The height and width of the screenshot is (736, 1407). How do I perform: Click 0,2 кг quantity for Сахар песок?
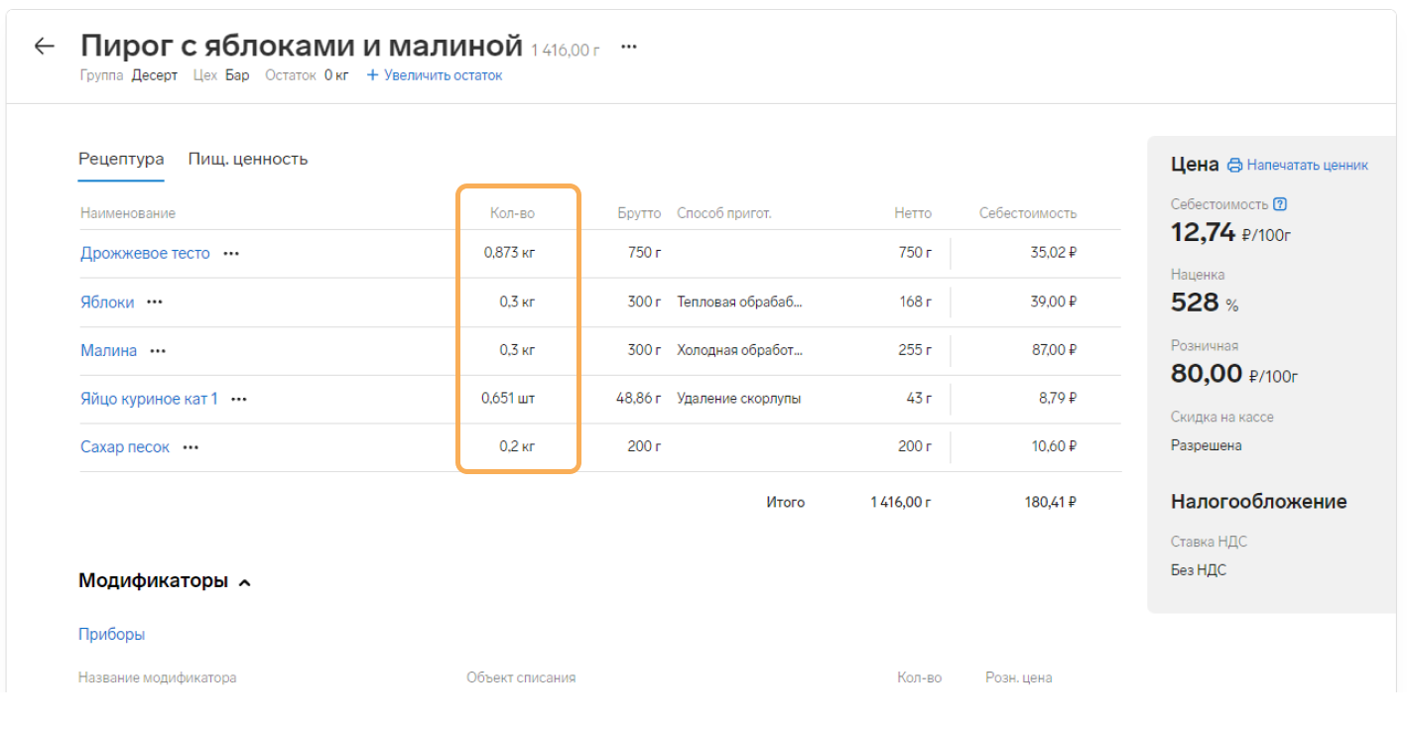click(518, 447)
